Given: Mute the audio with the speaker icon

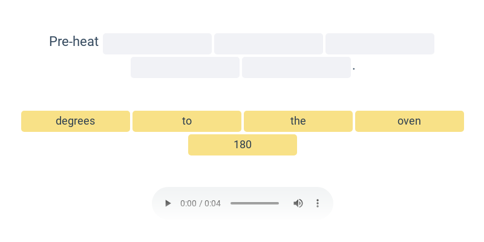Looking at the screenshot, I should (x=298, y=203).
